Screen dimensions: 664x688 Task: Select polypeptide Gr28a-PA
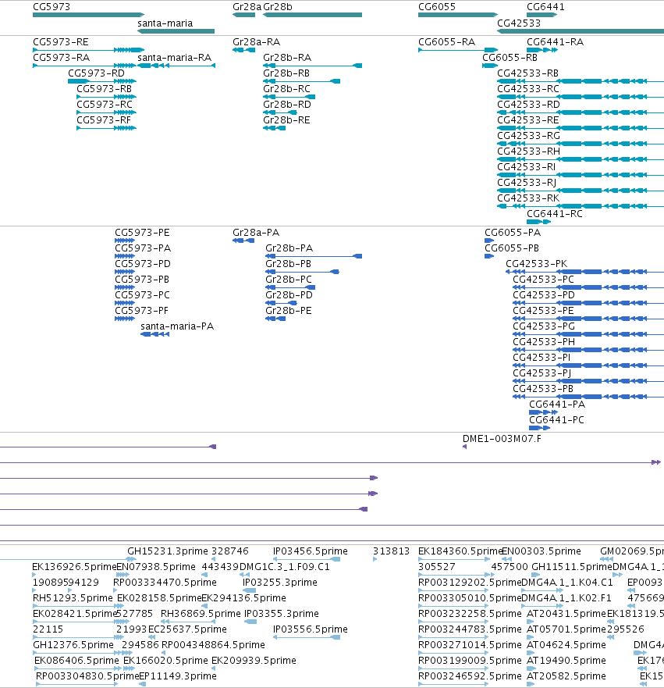tap(243, 241)
